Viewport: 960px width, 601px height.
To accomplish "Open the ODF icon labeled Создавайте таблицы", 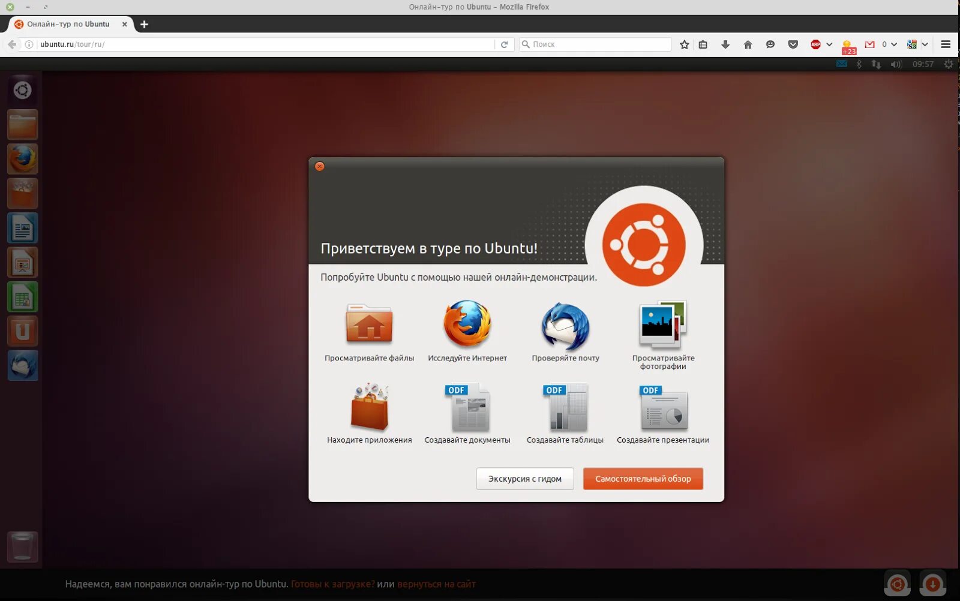I will 565,408.
